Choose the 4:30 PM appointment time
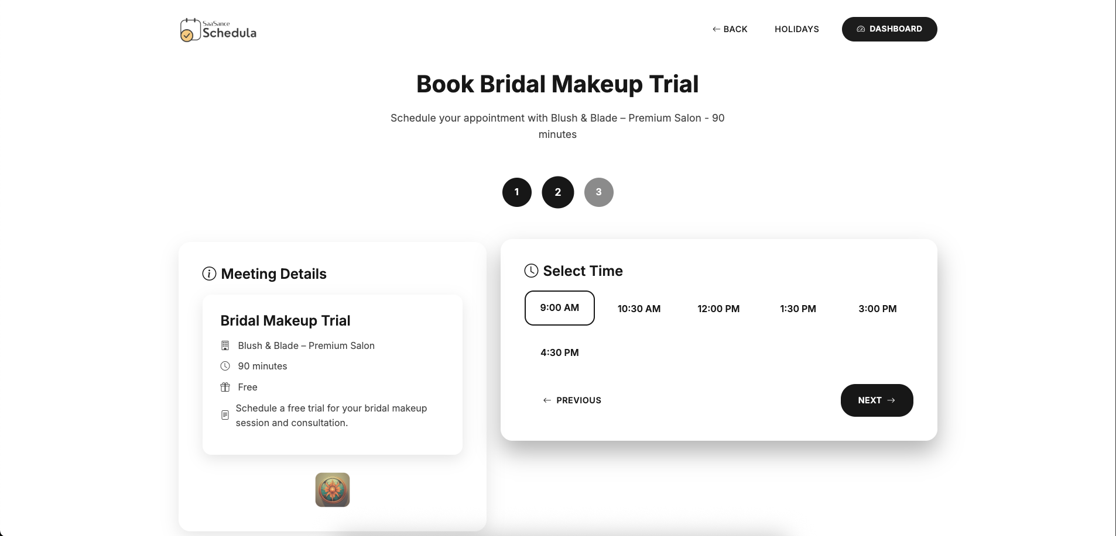 (559, 352)
